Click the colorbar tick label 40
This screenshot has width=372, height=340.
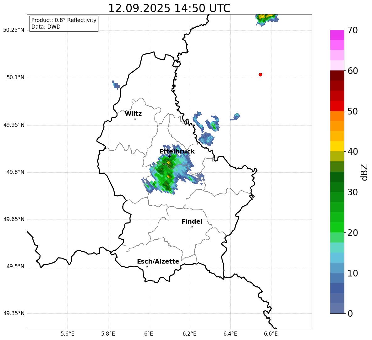(x=353, y=152)
